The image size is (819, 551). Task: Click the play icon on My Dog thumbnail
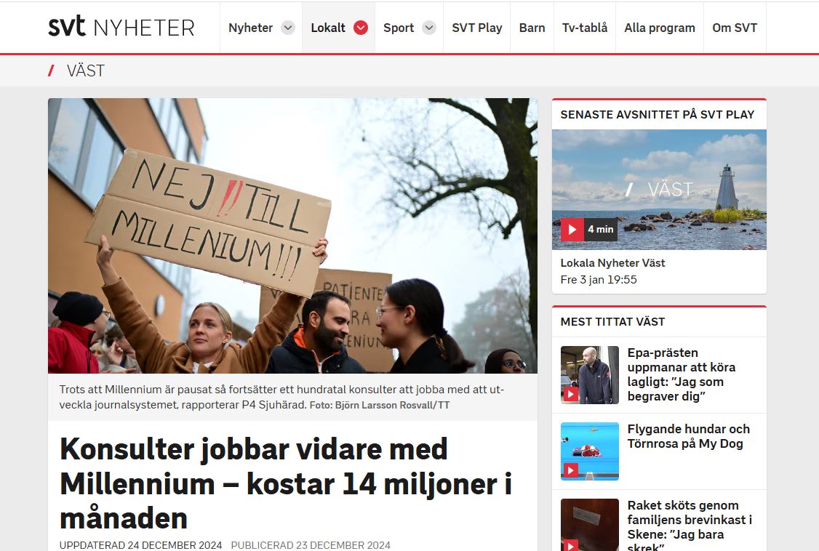pyautogui.click(x=570, y=470)
